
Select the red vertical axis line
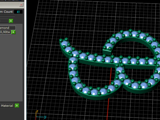(x=109, y=94)
